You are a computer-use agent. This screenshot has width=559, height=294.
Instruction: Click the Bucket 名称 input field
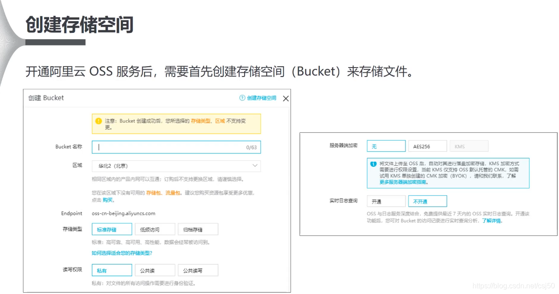[x=176, y=147]
